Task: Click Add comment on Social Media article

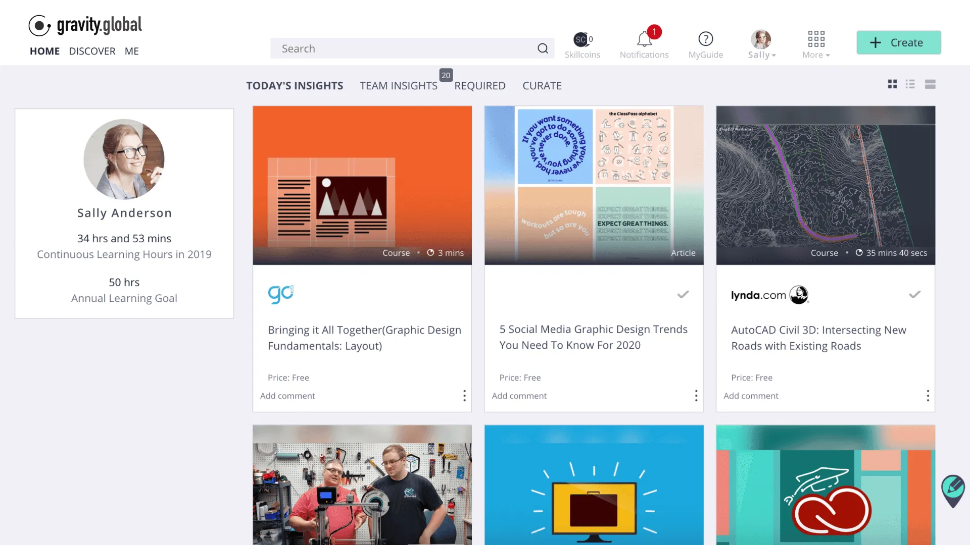Action: 519,396
